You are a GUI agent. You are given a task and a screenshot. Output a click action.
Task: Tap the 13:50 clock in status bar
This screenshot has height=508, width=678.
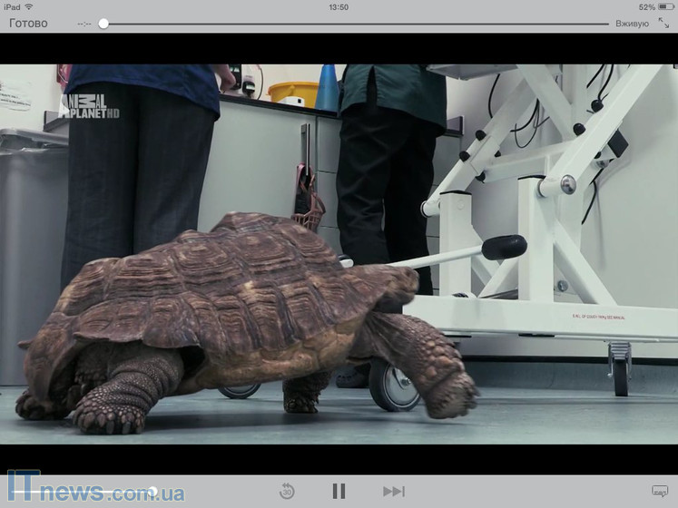(x=338, y=6)
